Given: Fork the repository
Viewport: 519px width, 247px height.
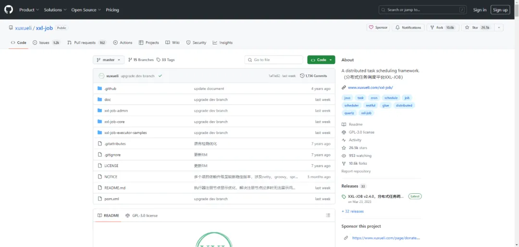Looking at the screenshot, I should click(443, 28).
